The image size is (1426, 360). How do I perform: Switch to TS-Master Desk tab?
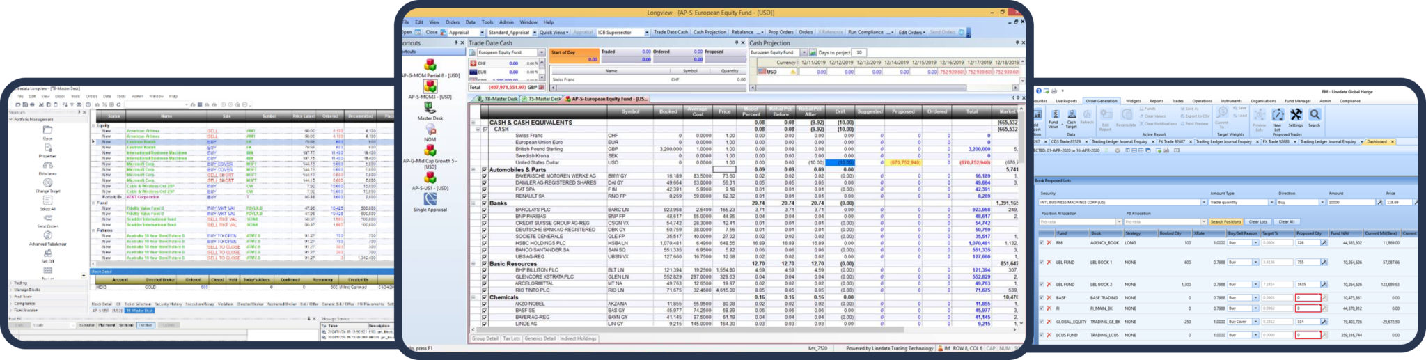point(544,99)
